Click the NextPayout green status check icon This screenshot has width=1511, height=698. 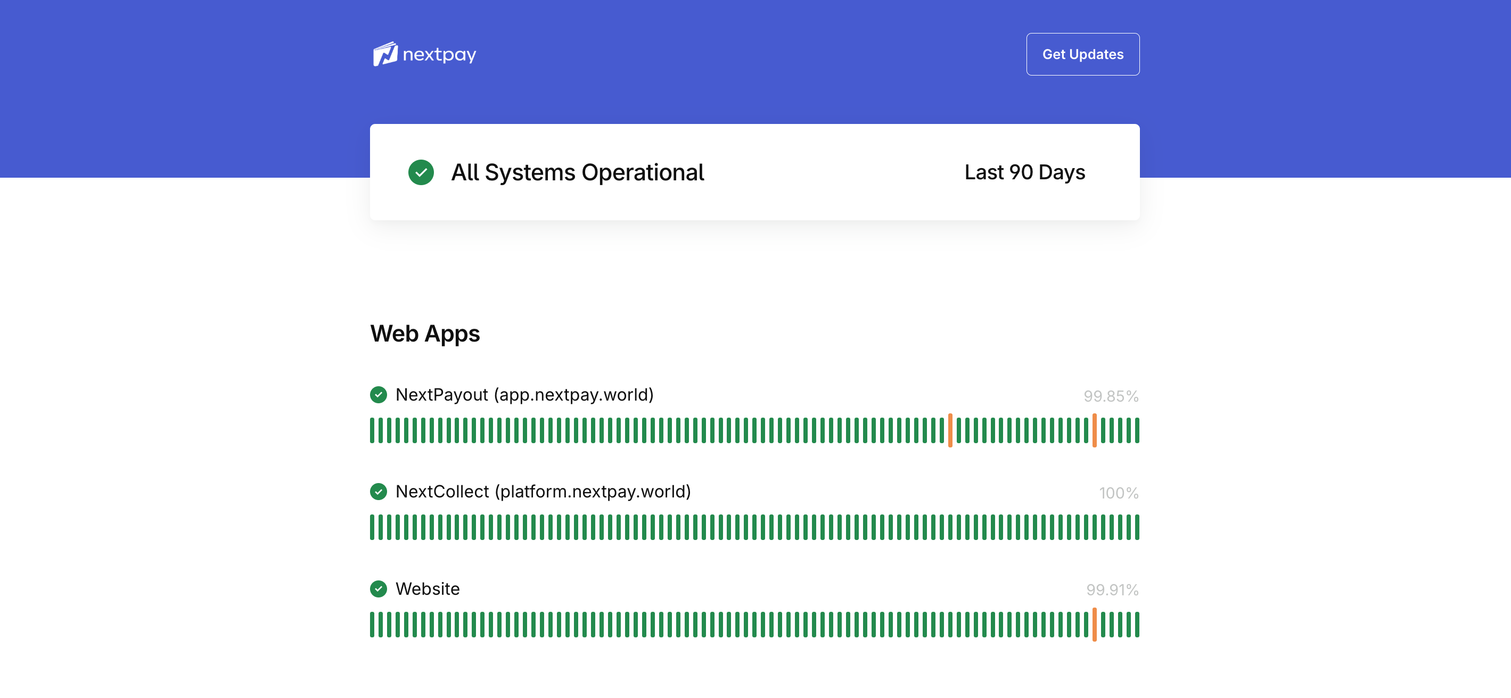coord(379,394)
